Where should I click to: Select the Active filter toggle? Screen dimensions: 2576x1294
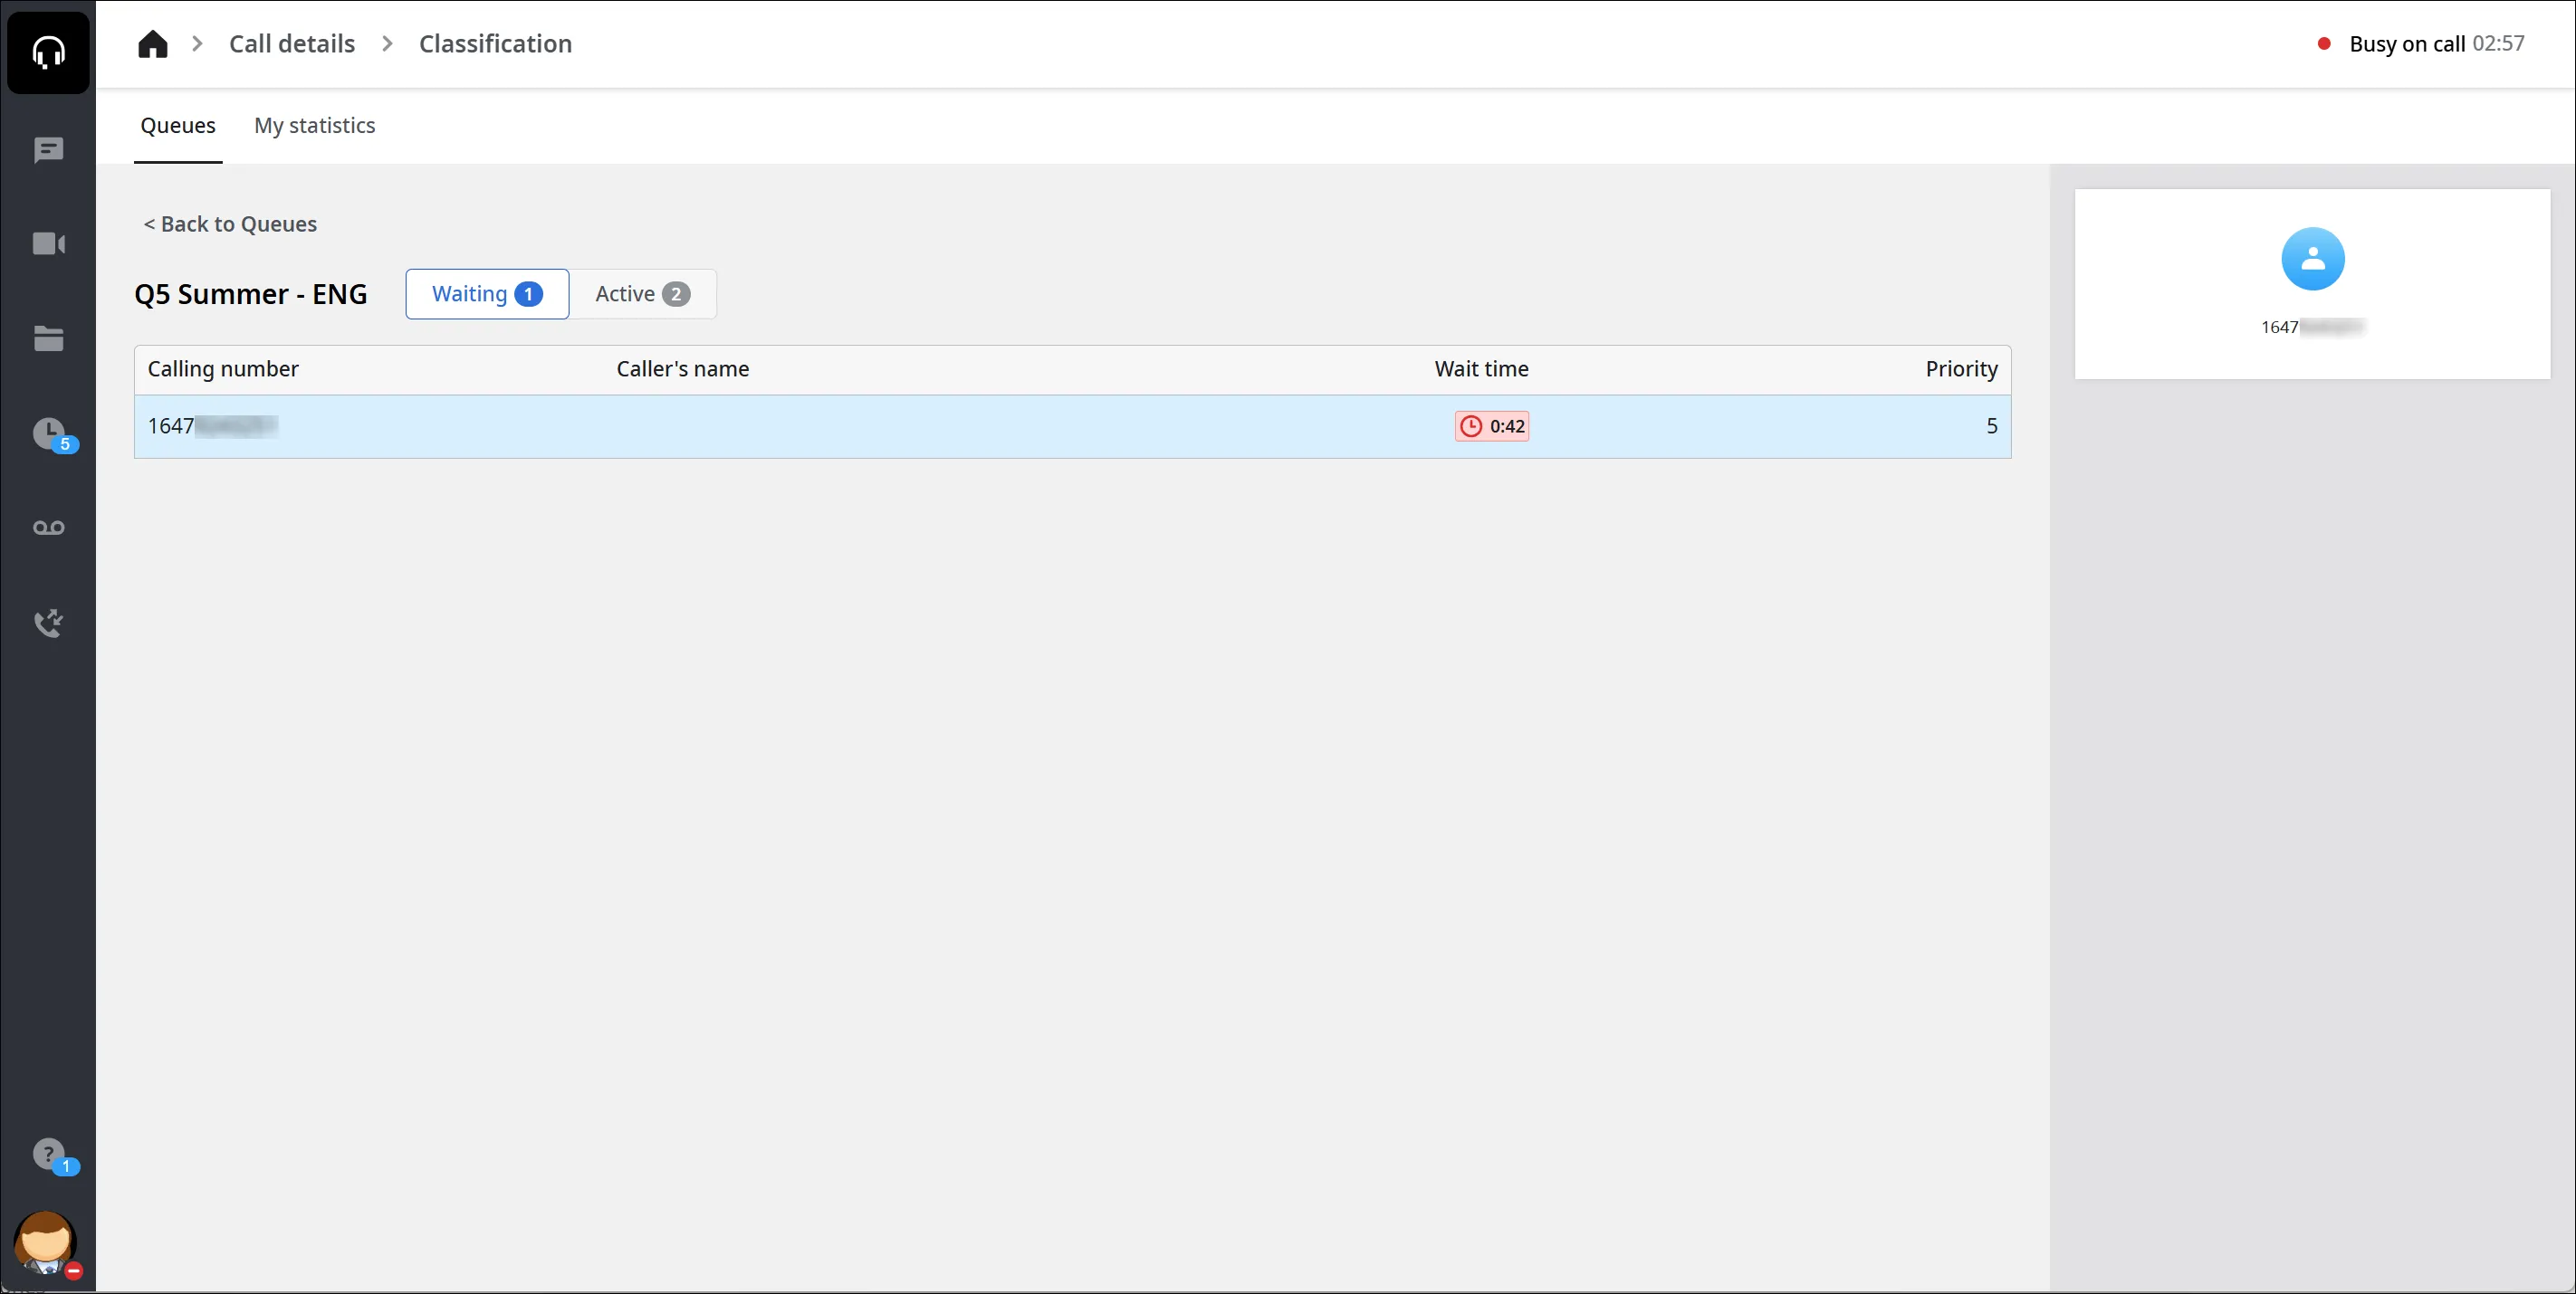point(642,294)
